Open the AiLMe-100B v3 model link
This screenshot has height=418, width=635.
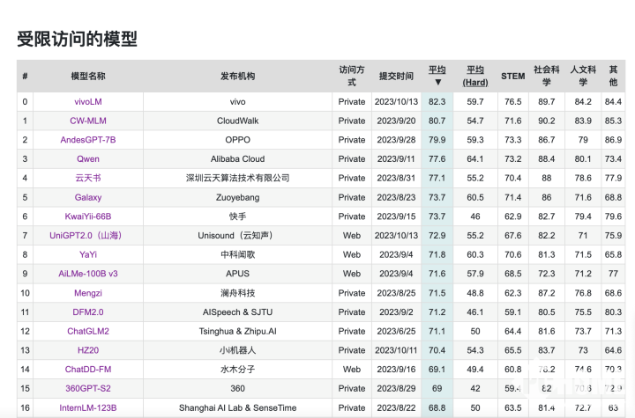88,274
